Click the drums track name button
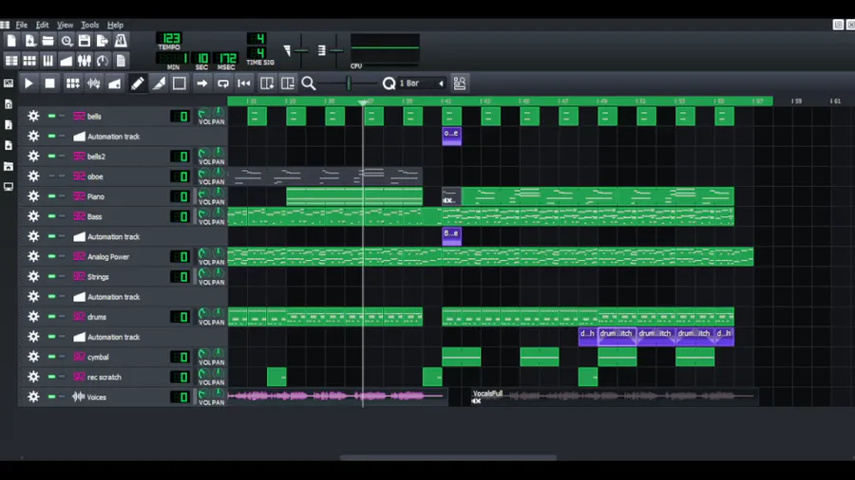855x480 pixels. point(119,317)
